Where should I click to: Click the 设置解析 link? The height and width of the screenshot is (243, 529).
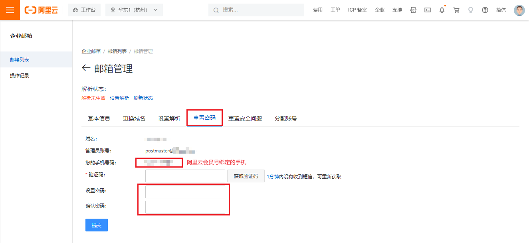(119, 98)
